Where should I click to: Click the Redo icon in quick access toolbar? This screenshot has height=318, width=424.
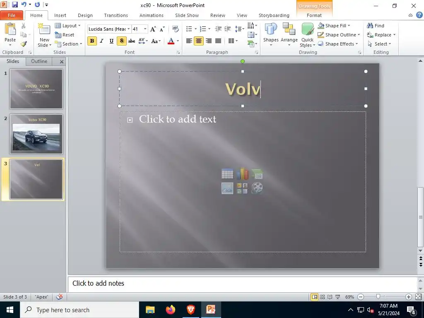(x=37, y=5)
